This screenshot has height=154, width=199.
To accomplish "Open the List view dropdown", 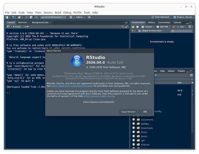I will 181,27.
